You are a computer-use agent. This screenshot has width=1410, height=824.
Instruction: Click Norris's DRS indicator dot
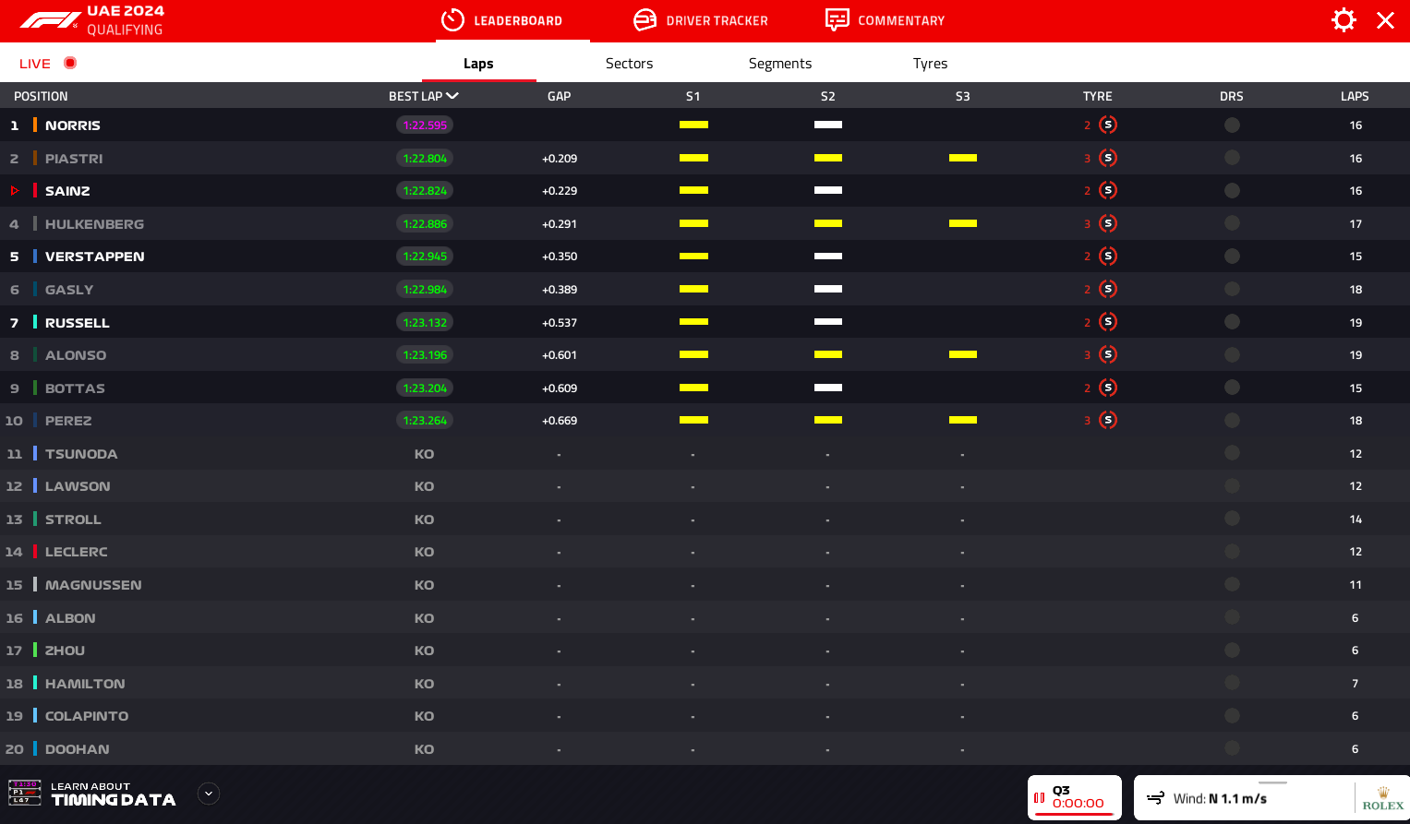pyautogui.click(x=1232, y=125)
